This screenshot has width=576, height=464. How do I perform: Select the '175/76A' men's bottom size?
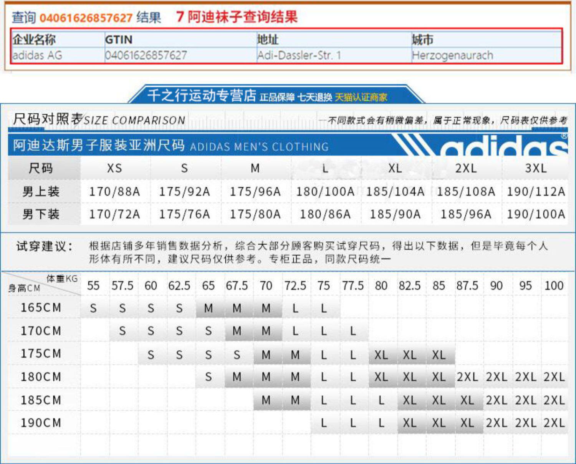pos(185,214)
